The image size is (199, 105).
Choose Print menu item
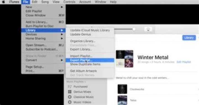[43, 71]
